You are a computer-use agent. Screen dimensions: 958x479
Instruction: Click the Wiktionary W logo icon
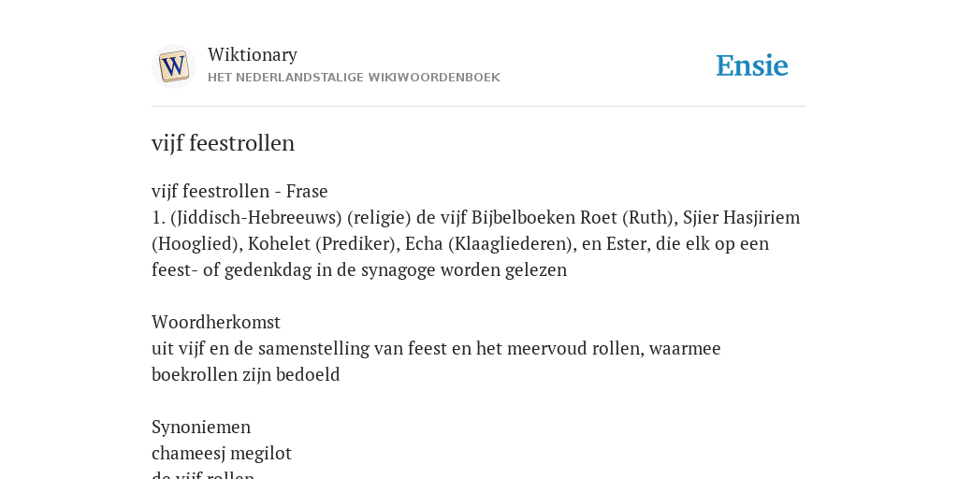(173, 66)
